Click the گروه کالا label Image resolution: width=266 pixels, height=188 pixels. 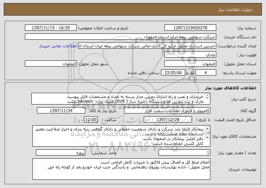(248, 111)
